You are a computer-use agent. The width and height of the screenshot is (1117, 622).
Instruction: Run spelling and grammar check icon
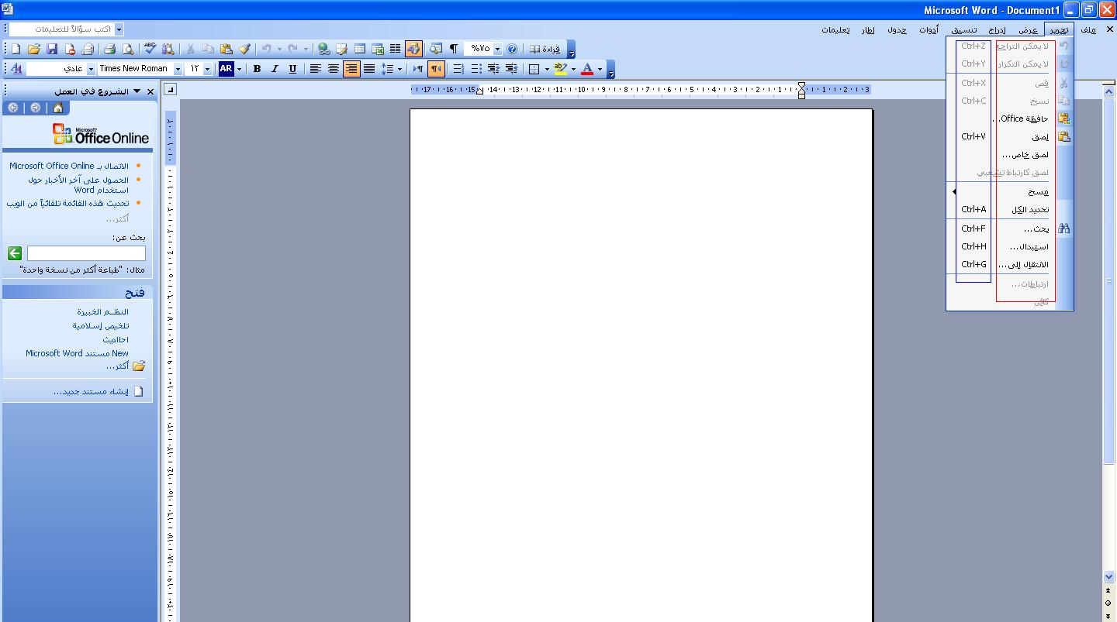pos(150,49)
